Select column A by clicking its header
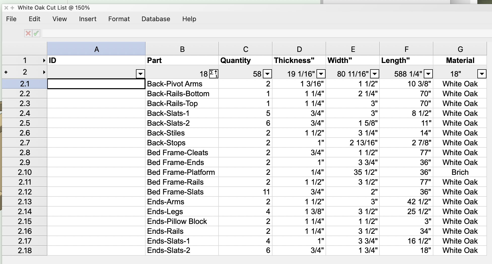Screen dimensions: 492x264 point(96,48)
